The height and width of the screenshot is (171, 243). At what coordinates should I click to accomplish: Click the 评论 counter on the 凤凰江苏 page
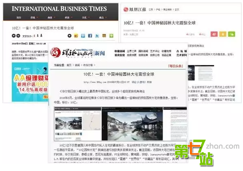pyautogui.click(x=202, y=34)
